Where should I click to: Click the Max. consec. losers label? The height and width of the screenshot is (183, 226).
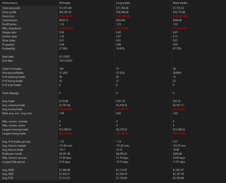(14, 125)
